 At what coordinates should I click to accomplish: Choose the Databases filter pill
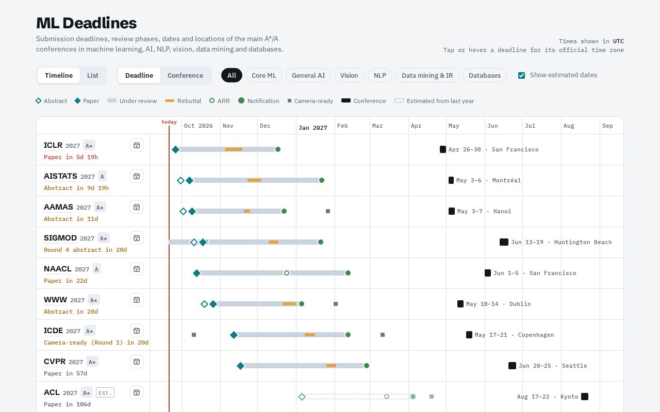click(485, 75)
